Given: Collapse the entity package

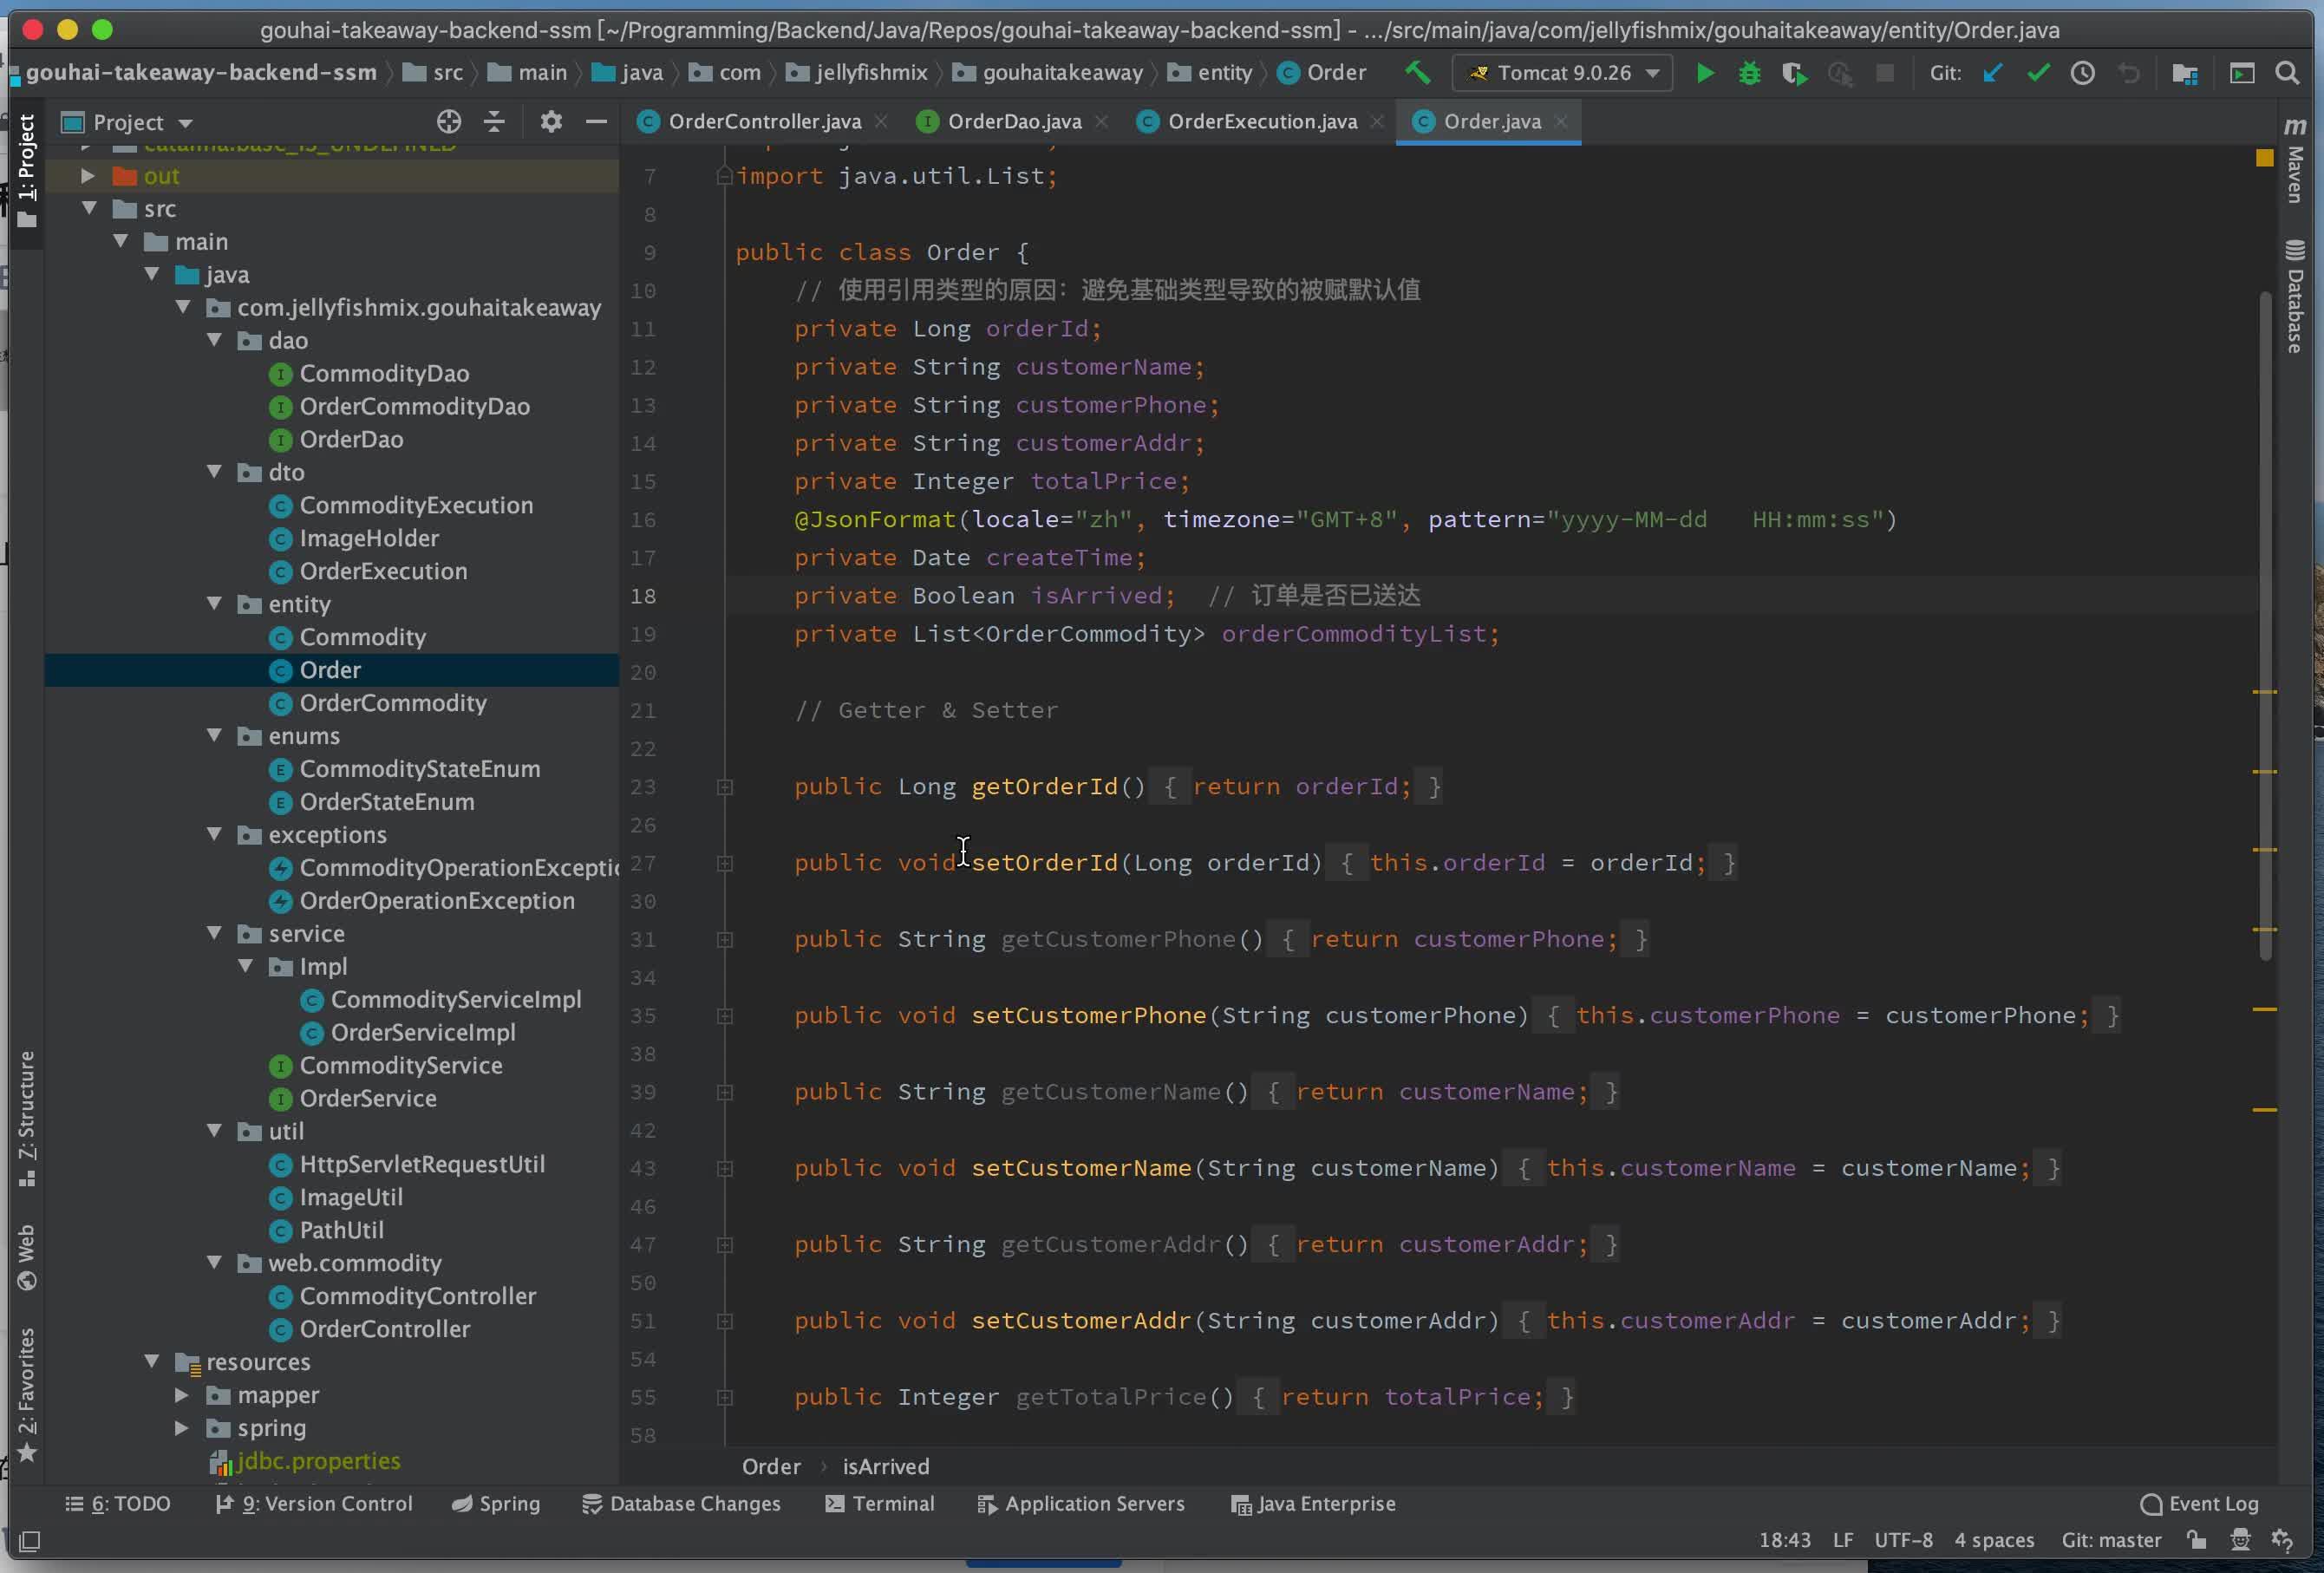Looking at the screenshot, I should pos(214,604).
